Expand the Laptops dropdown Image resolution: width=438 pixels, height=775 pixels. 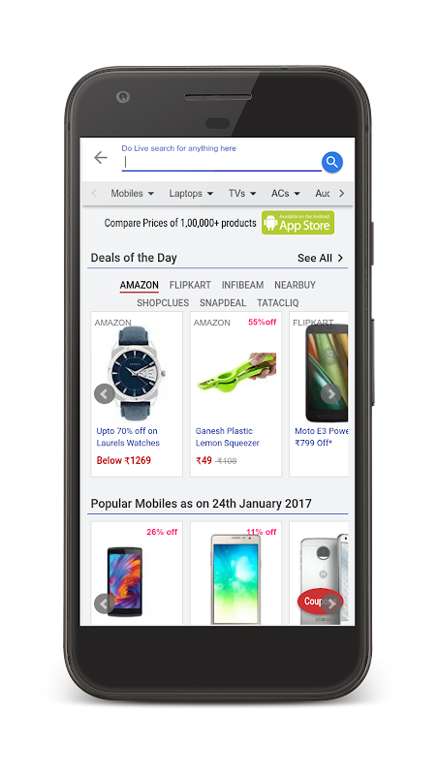(191, 193)
